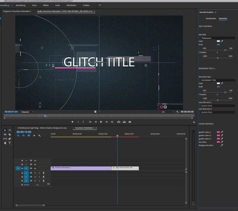Open the current workspace menu icon

coord(12,5)
